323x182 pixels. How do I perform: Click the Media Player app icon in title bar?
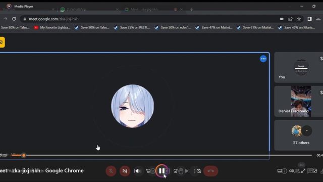point(9,6)
